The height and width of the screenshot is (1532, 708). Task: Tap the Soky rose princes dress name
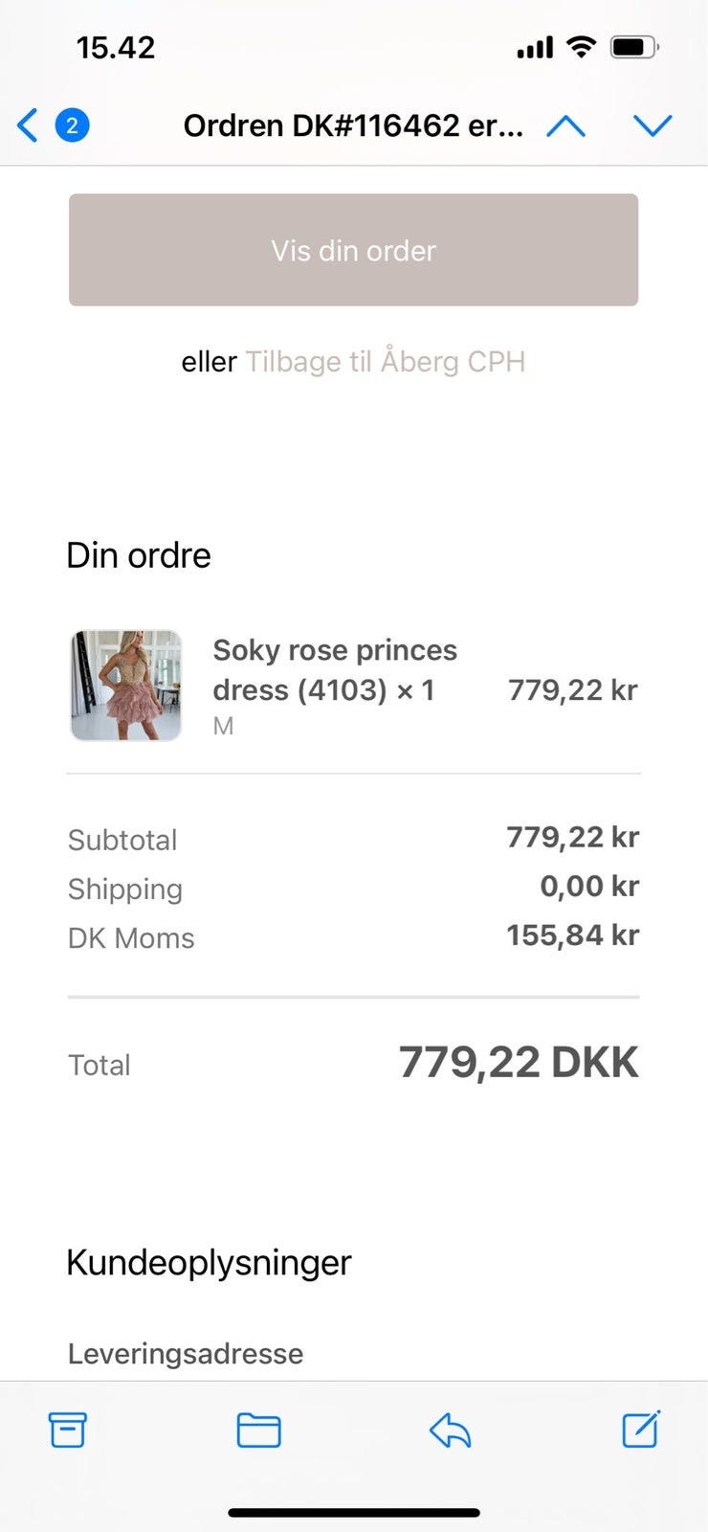(x=334, y=669)
